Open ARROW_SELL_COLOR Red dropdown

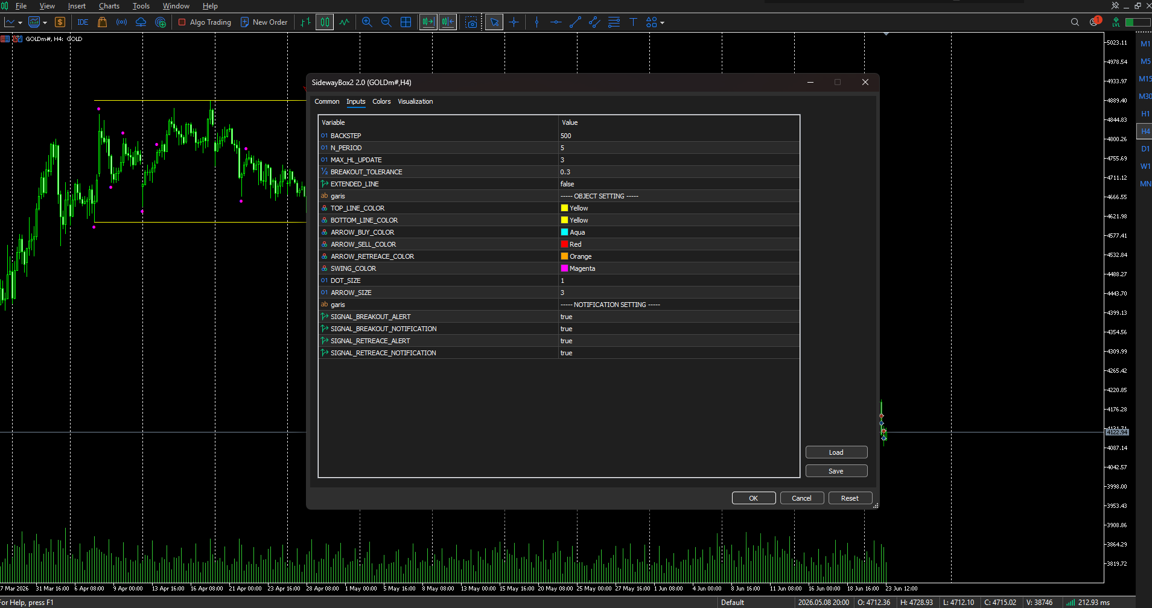679,244
